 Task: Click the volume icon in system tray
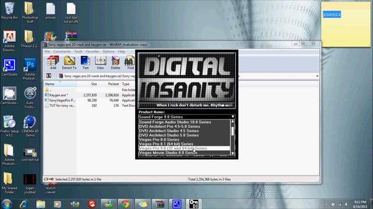point(346,204)
